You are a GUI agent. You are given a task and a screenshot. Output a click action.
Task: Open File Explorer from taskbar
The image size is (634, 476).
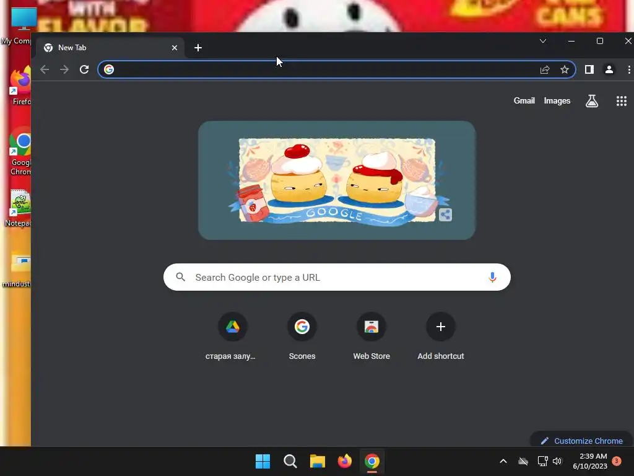(x=318, y=461)
